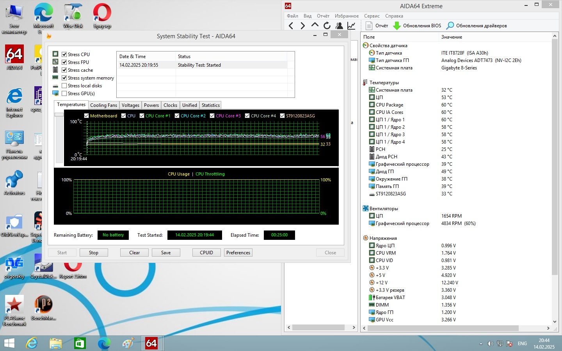Switch to the Voltages tab
Viewport: 562px width, 351px height.
[130, 105]
